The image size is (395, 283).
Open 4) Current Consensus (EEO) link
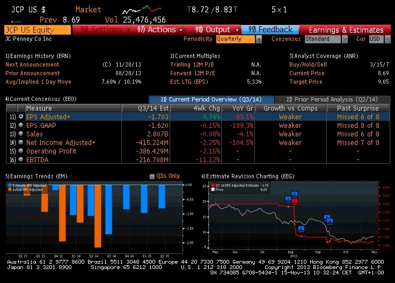point(41,99)
